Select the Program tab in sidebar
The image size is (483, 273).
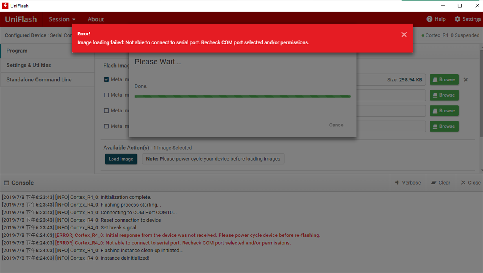pyautogui.click(x=48, y=51)
